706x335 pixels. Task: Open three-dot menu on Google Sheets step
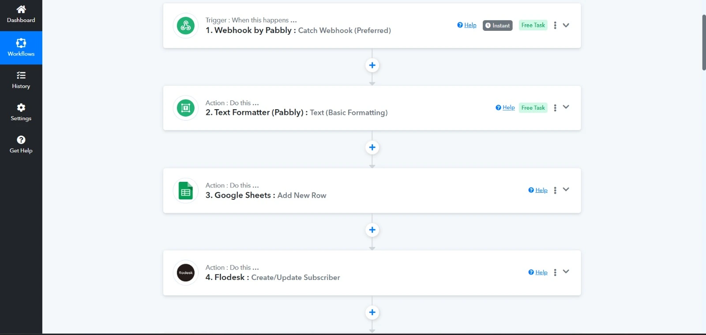pos(555,190)
